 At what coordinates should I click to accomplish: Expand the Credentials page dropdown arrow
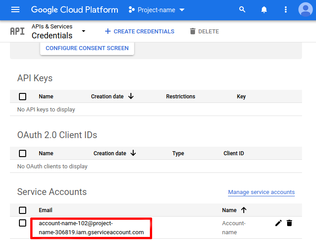84,31
